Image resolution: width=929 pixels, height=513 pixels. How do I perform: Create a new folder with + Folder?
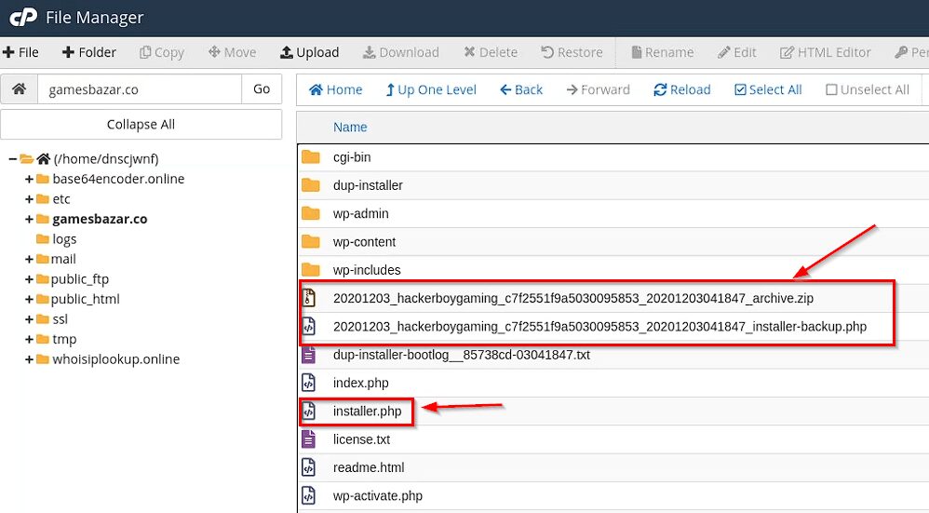tap(88, 52)
